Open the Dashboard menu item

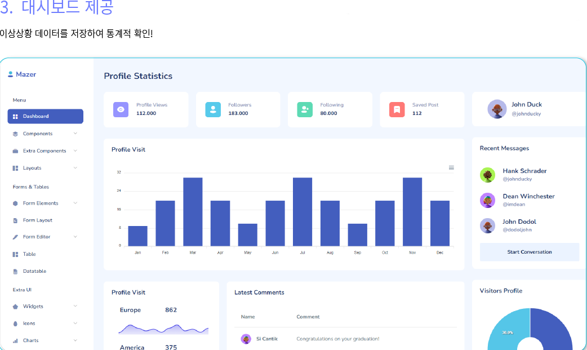[45, 117]
